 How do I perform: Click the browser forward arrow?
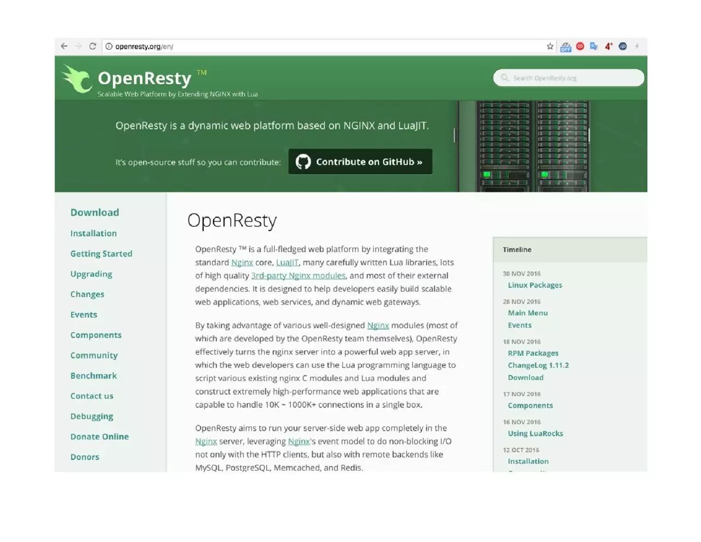click(x=78, y=47)
